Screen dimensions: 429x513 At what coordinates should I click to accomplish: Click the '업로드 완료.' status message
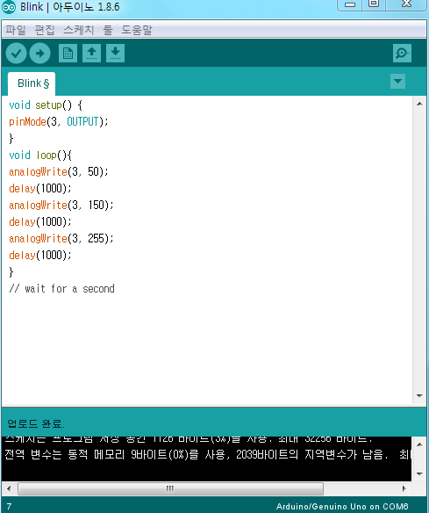click(x=36, y=423)
